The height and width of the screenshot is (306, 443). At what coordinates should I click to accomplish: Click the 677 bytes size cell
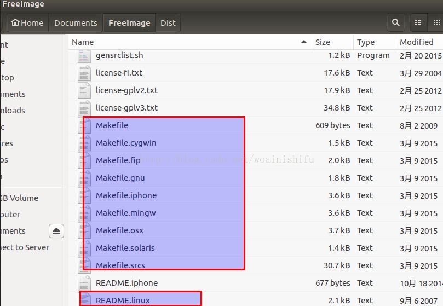pos(333,283)
